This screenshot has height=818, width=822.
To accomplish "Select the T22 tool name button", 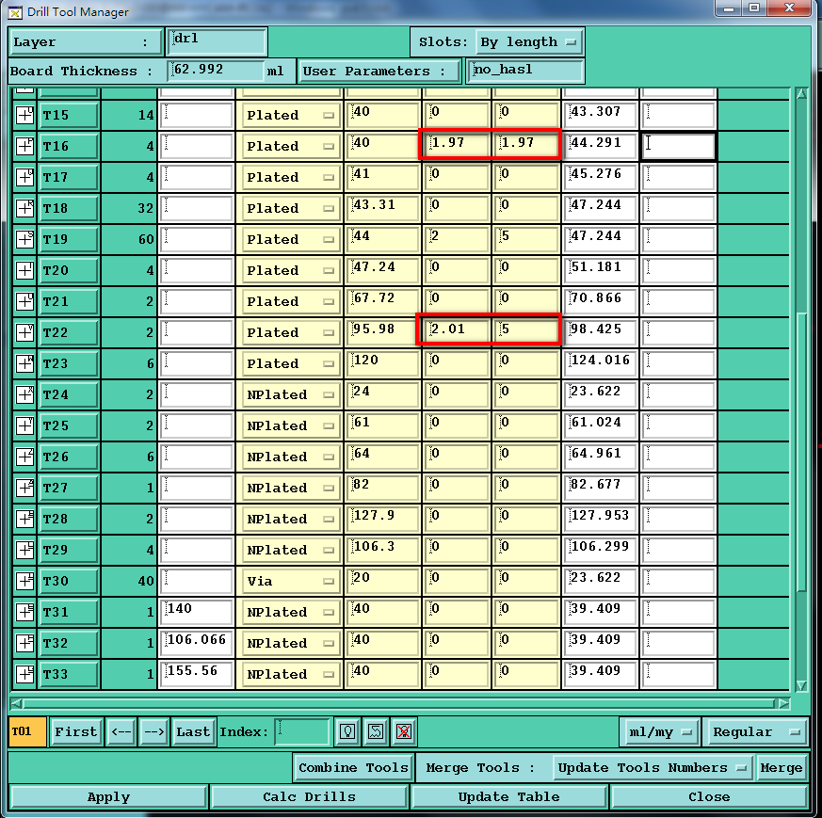I will [69, 333].
